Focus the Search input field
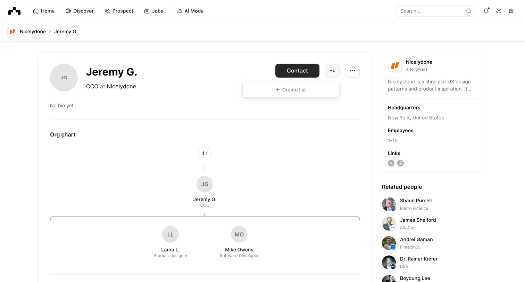Image resolution: width=525 pixels, height=282 pixels. click(x=435, y=11)
